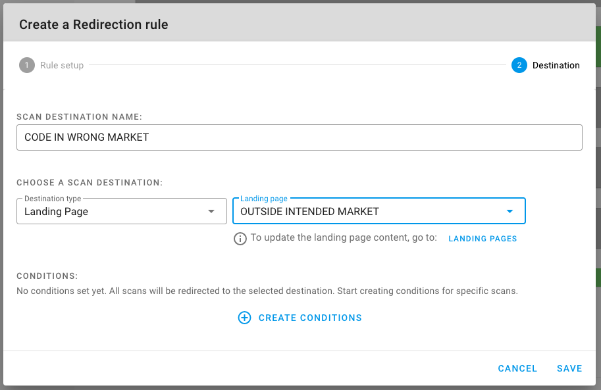This screenshot has width=601, height=390.
Task: Click the stepper line between steps
Action: click(x=298, y=65)
